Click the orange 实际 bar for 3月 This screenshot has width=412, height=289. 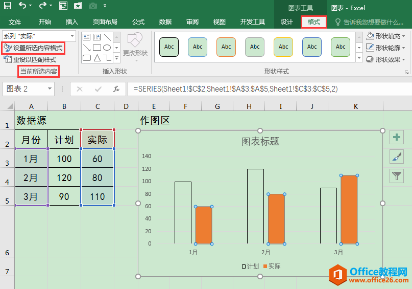[349, 210]
